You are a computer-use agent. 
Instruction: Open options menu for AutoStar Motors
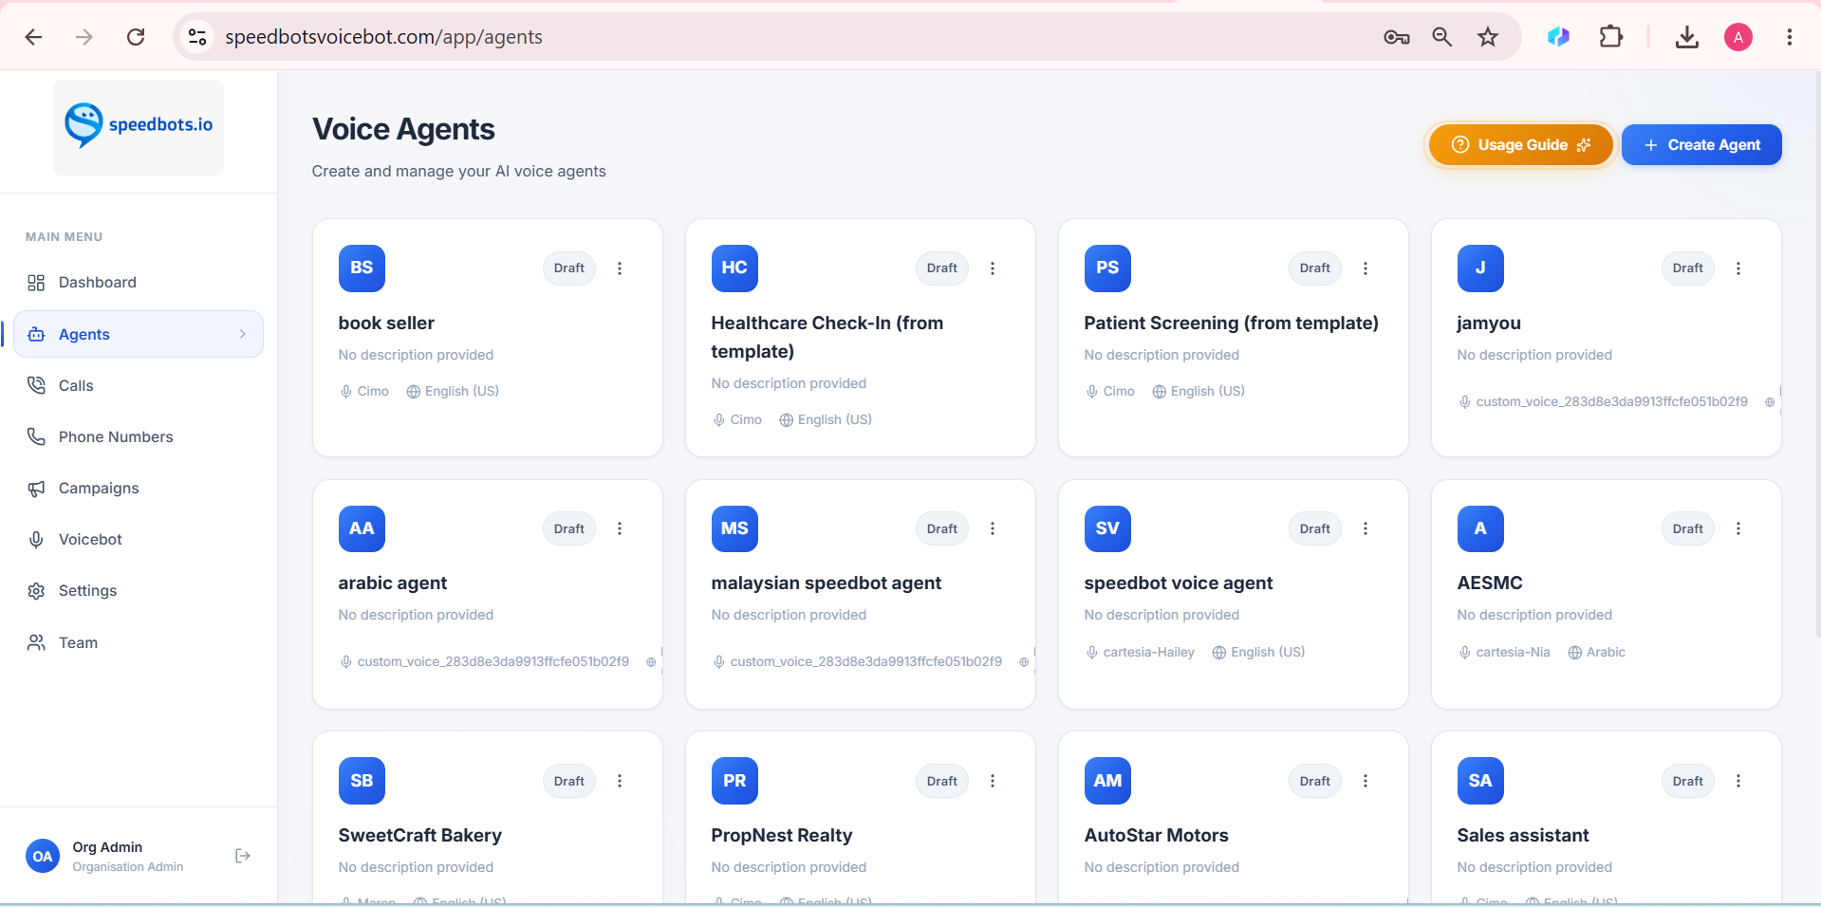coord(1366,781)
